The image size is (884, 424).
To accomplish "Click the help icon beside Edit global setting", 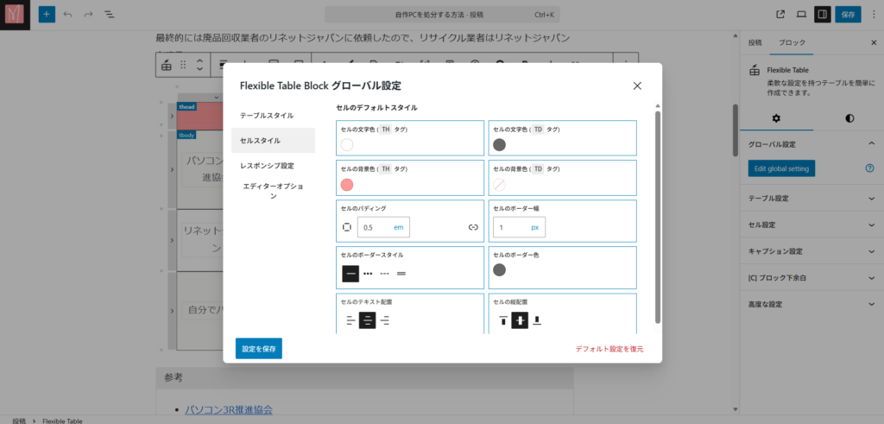I will [869, 168].
